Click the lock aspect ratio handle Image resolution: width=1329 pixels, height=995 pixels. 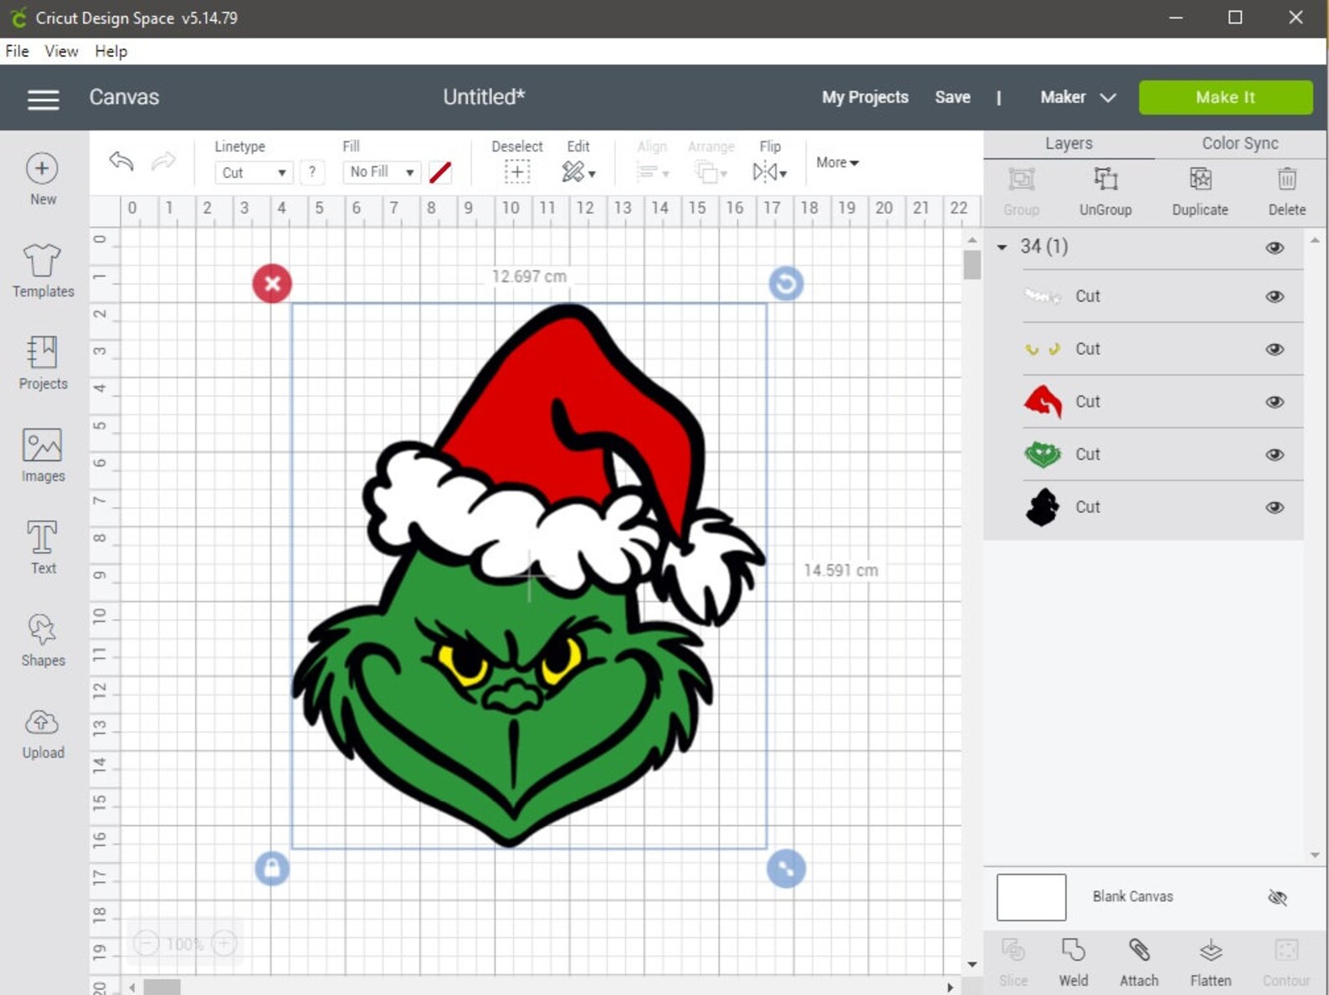(272, 869)
